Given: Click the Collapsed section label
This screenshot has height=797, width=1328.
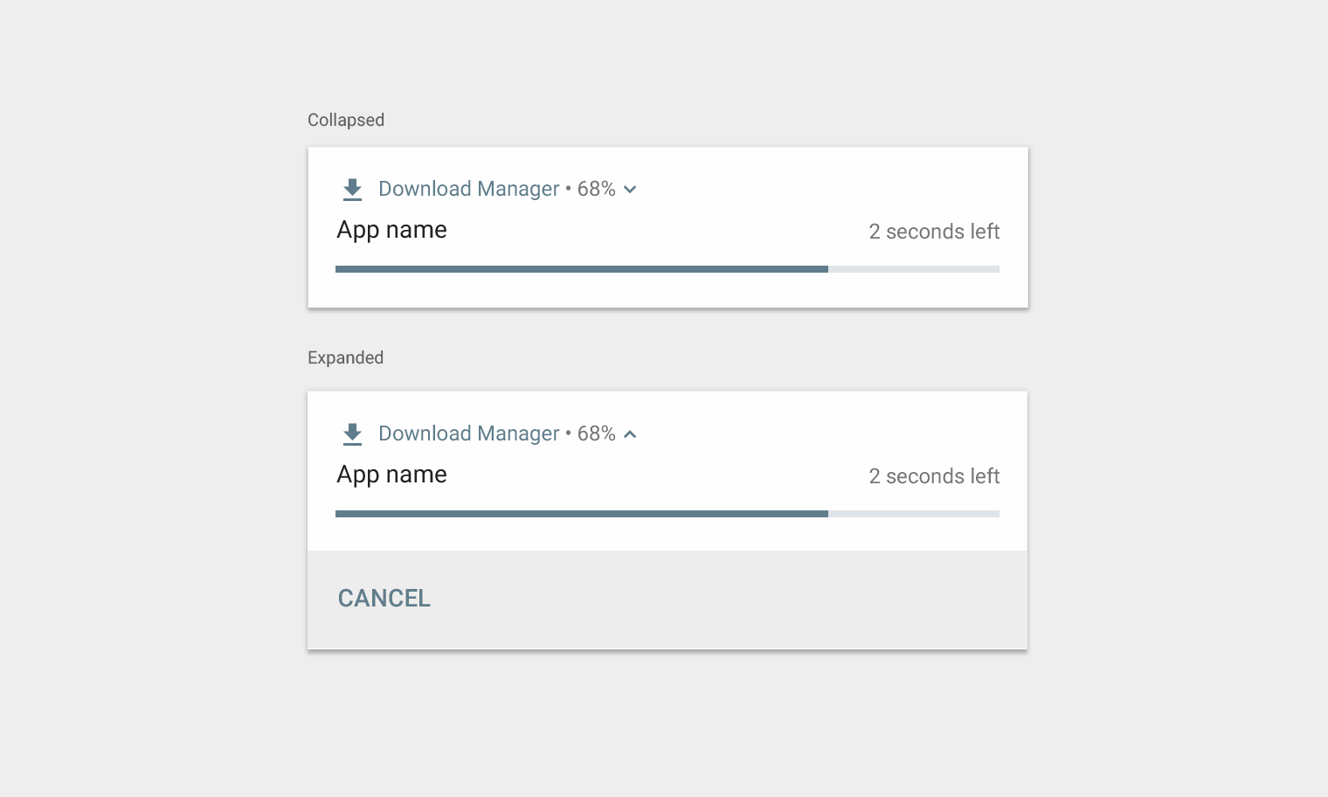Looking at the screenshot, I should pos(346,121).
